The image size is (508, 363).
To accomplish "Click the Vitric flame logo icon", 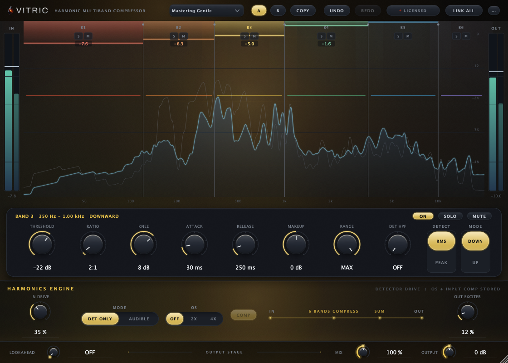I will click(x=11, y=10).
